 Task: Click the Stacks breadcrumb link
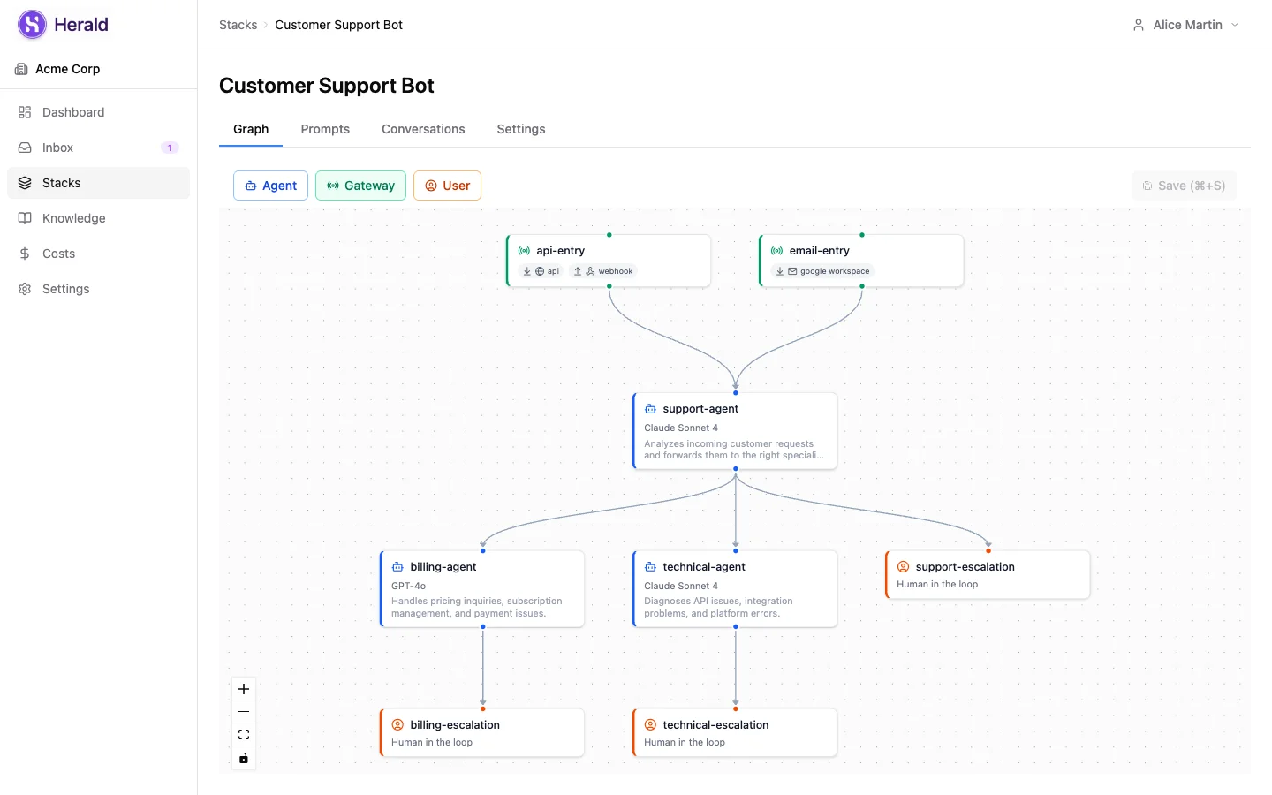coord(238,25)
